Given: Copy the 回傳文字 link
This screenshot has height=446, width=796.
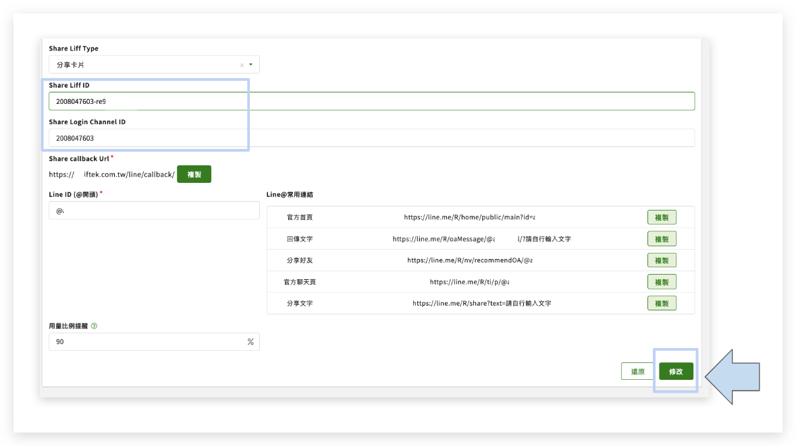Looking at the screenshot, I should (661, 239).
